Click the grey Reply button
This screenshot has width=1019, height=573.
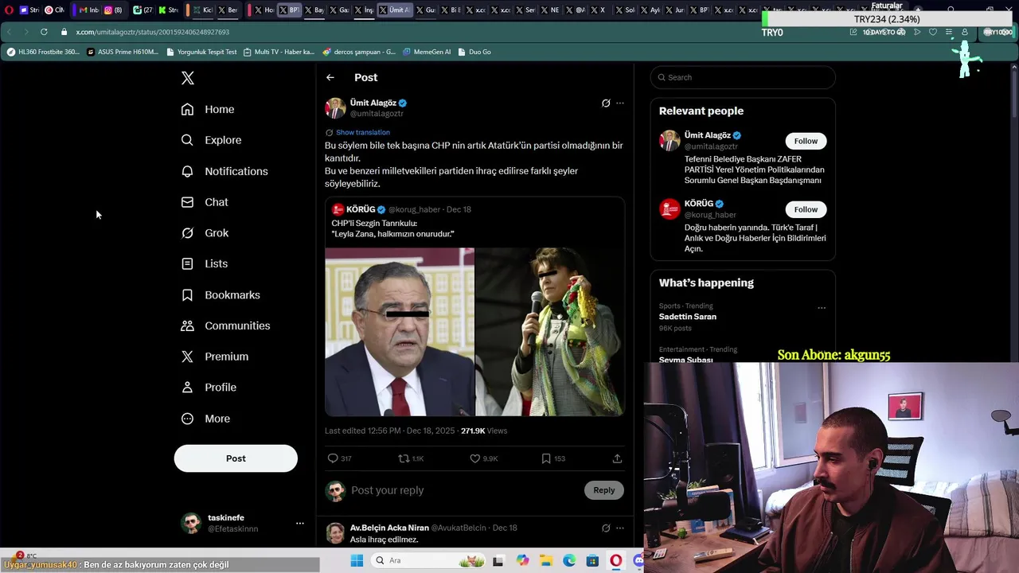[x=604, y=490]
